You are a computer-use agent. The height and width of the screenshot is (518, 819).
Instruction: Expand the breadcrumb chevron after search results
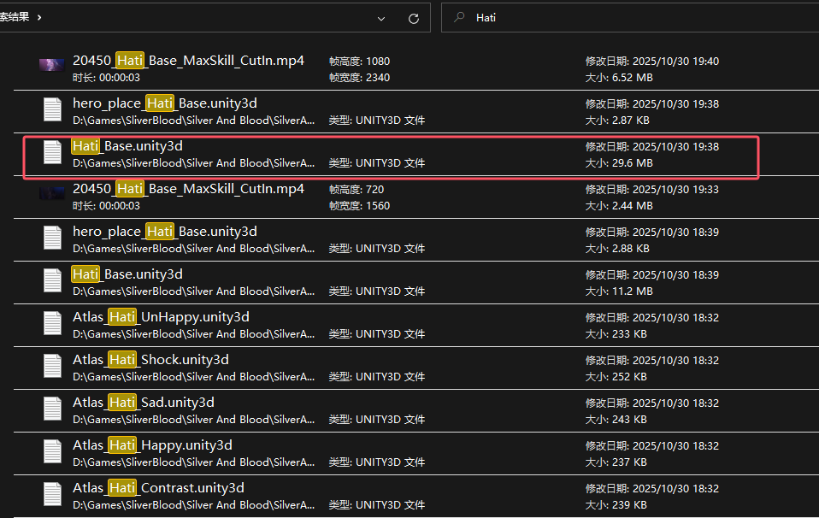(x=39, y=17)
